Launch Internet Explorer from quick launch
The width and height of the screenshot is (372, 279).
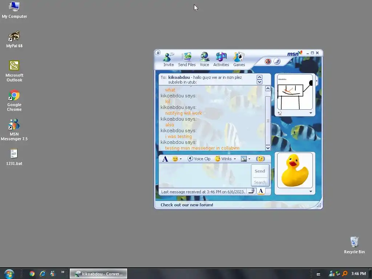coord(43,274)
